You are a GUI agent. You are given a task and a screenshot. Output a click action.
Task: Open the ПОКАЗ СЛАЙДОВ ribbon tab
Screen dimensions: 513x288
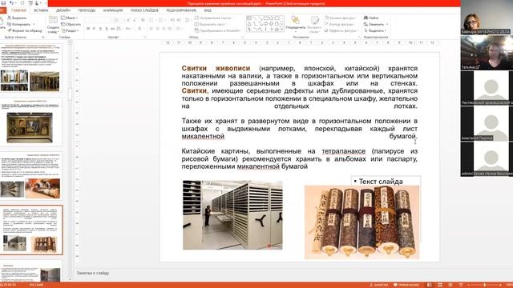(x=144, y=10)
